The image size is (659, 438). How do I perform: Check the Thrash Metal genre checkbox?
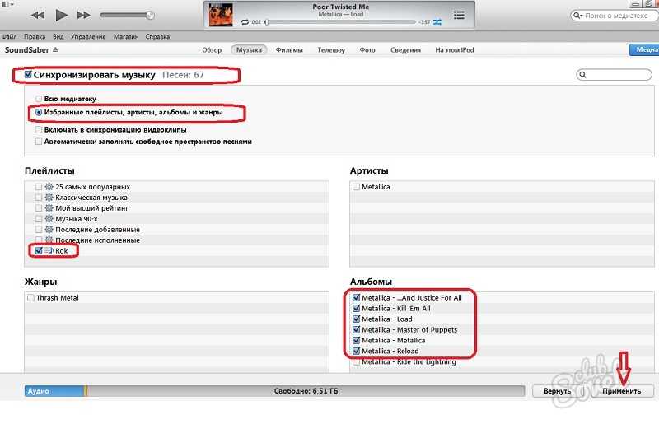[x=30, y=298]
